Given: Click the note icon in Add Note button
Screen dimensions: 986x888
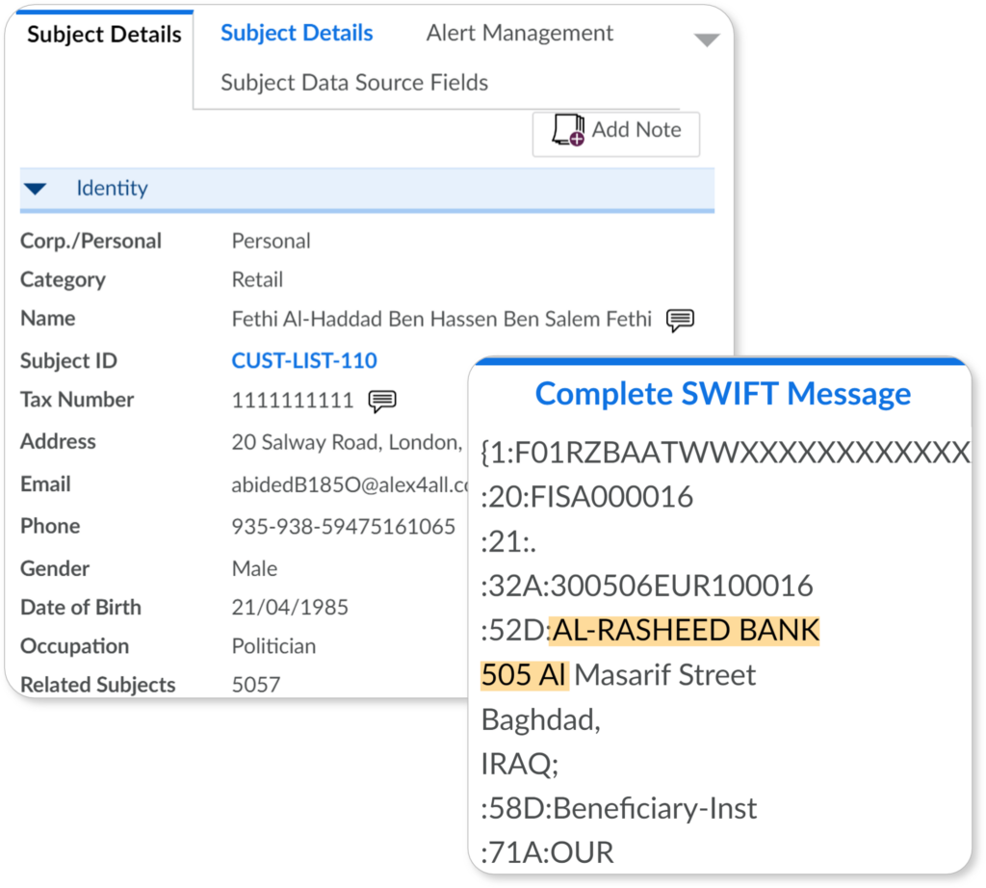Looking at the screenshot, I should pos(568,130).
